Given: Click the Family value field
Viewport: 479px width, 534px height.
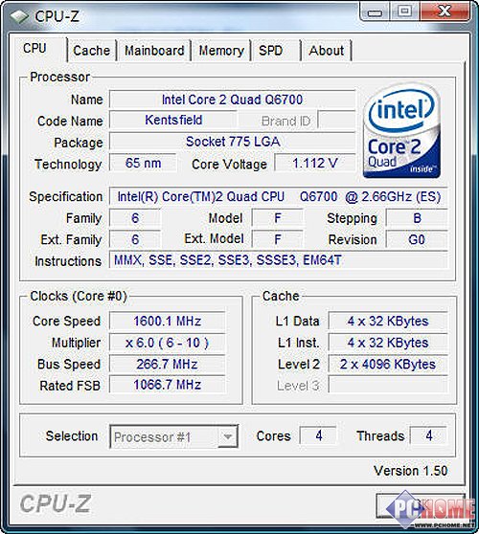Looking at the screenshot, I should (x=135, y=218).
